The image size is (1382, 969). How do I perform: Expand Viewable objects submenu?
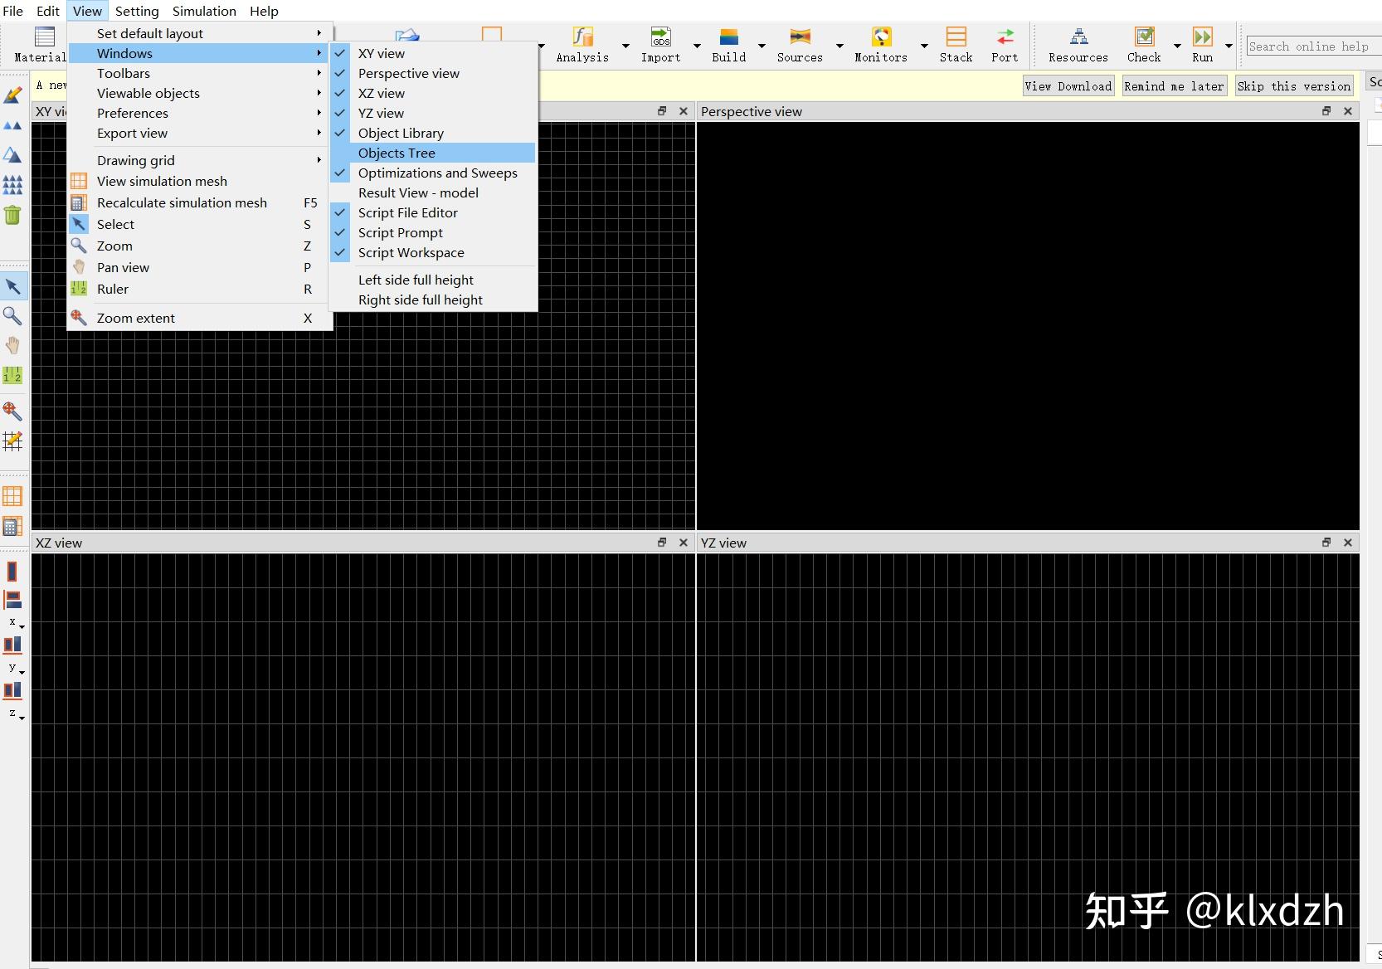tap(200, 93)
